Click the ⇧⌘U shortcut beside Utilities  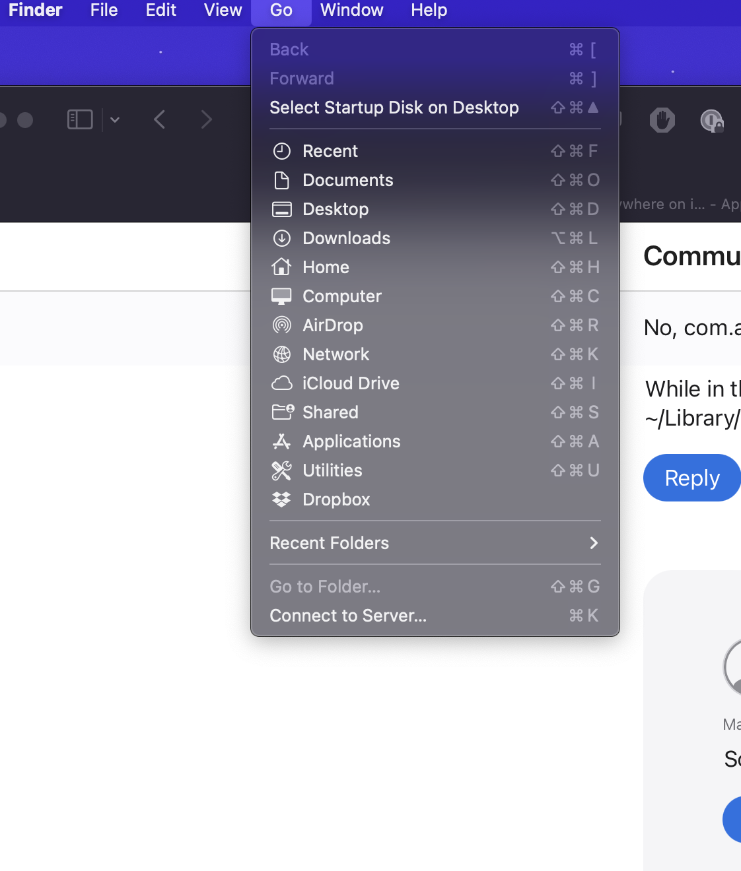click(x=575, y=470)
